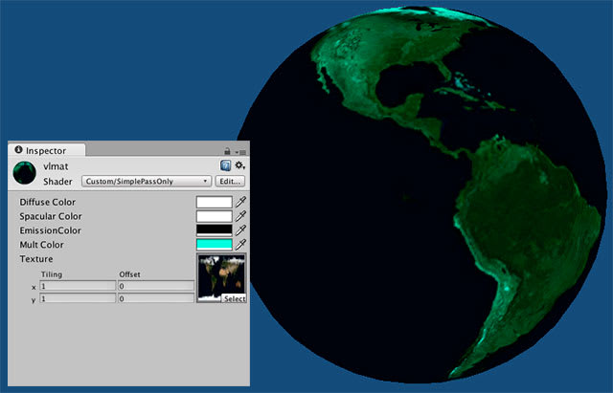
Task: Click the Offset y input field
Action: (x=155, y=298)
